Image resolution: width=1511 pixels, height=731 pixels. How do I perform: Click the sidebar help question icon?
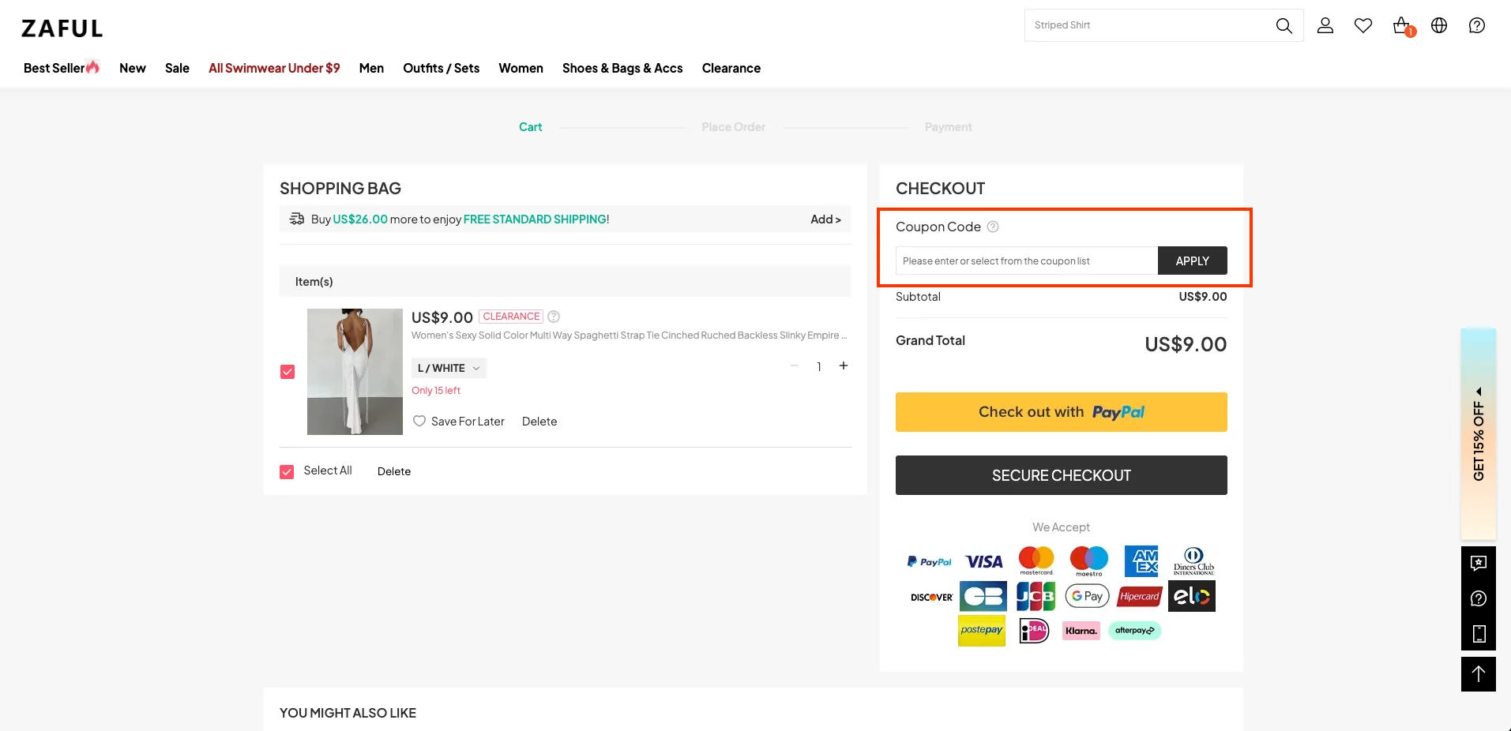point(1479,598)
